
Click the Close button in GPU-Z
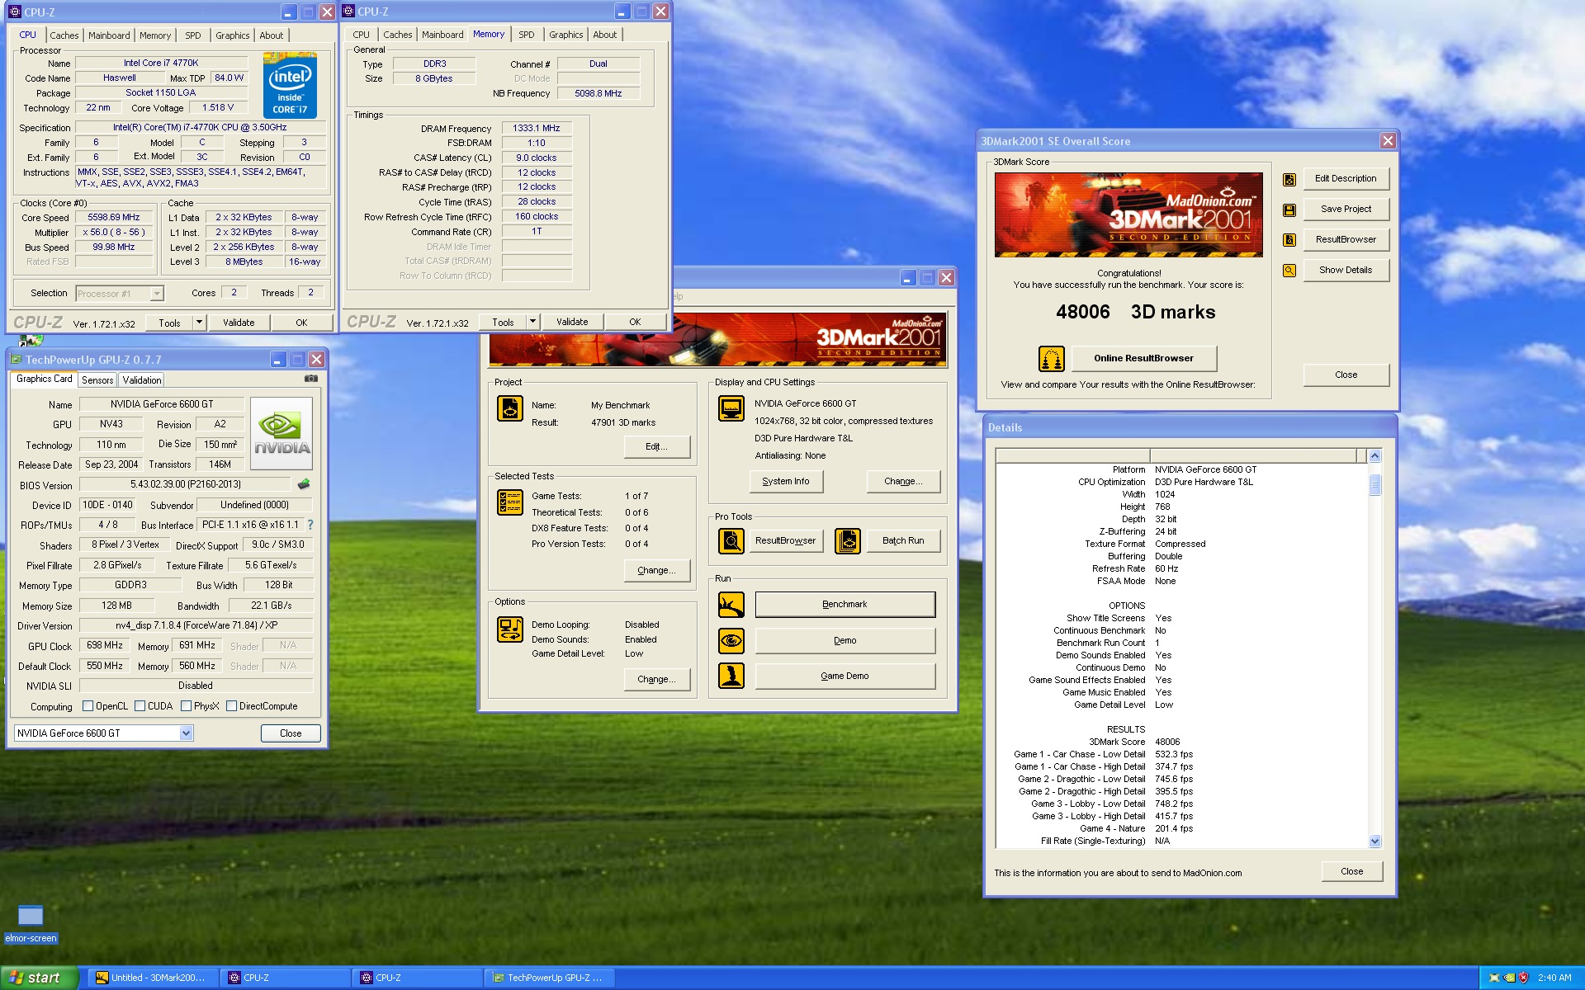click(291, 733)
